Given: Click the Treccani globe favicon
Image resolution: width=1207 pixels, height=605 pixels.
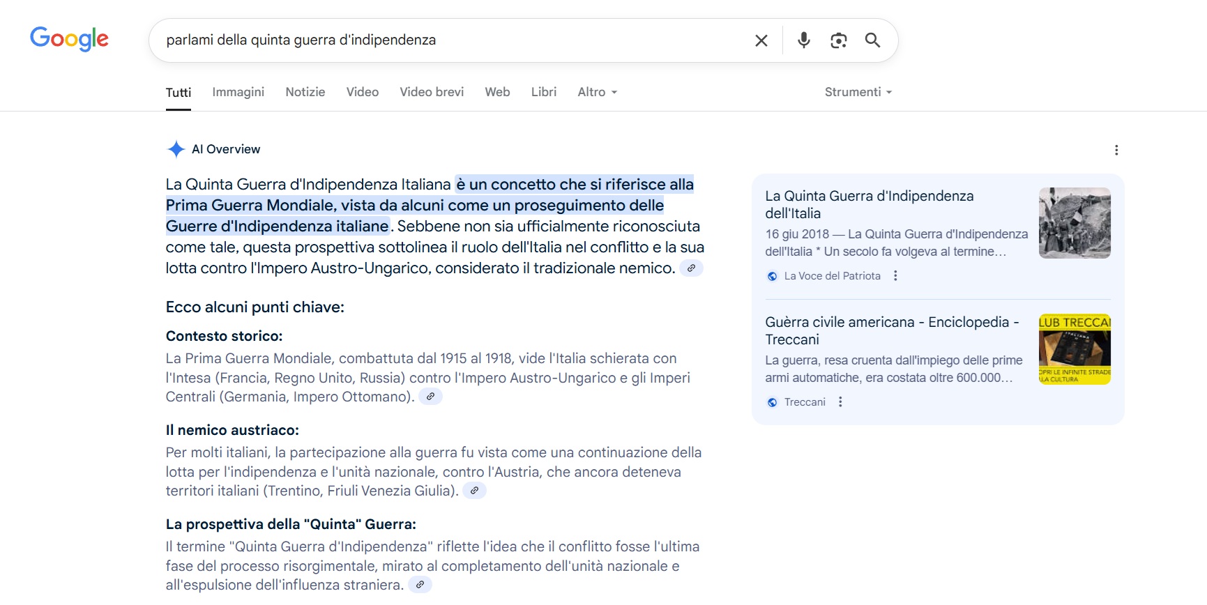Looking at the screenshot, I should click(772, 402).
